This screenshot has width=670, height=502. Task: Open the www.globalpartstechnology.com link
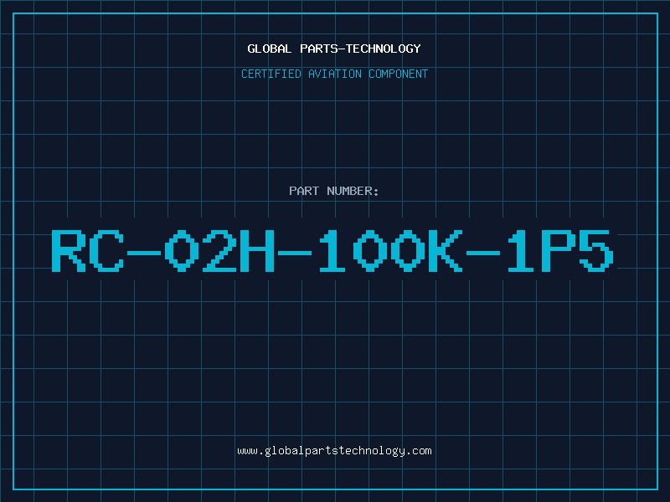point(334,451)
